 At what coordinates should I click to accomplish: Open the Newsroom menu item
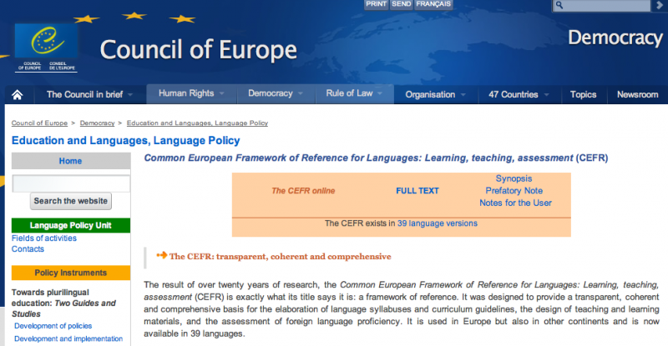click(637, 94)
